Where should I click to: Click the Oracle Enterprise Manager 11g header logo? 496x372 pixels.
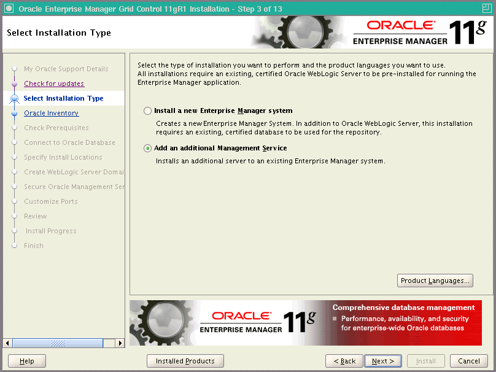pos(420,33)
